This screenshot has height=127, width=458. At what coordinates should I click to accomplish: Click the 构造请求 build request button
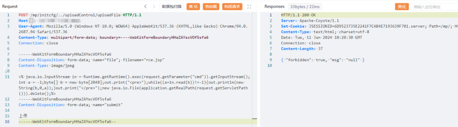point(232,6)
